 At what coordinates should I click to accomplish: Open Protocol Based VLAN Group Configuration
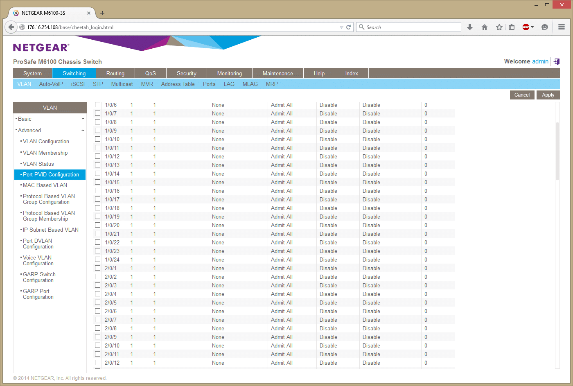click(x=49, y=199)
